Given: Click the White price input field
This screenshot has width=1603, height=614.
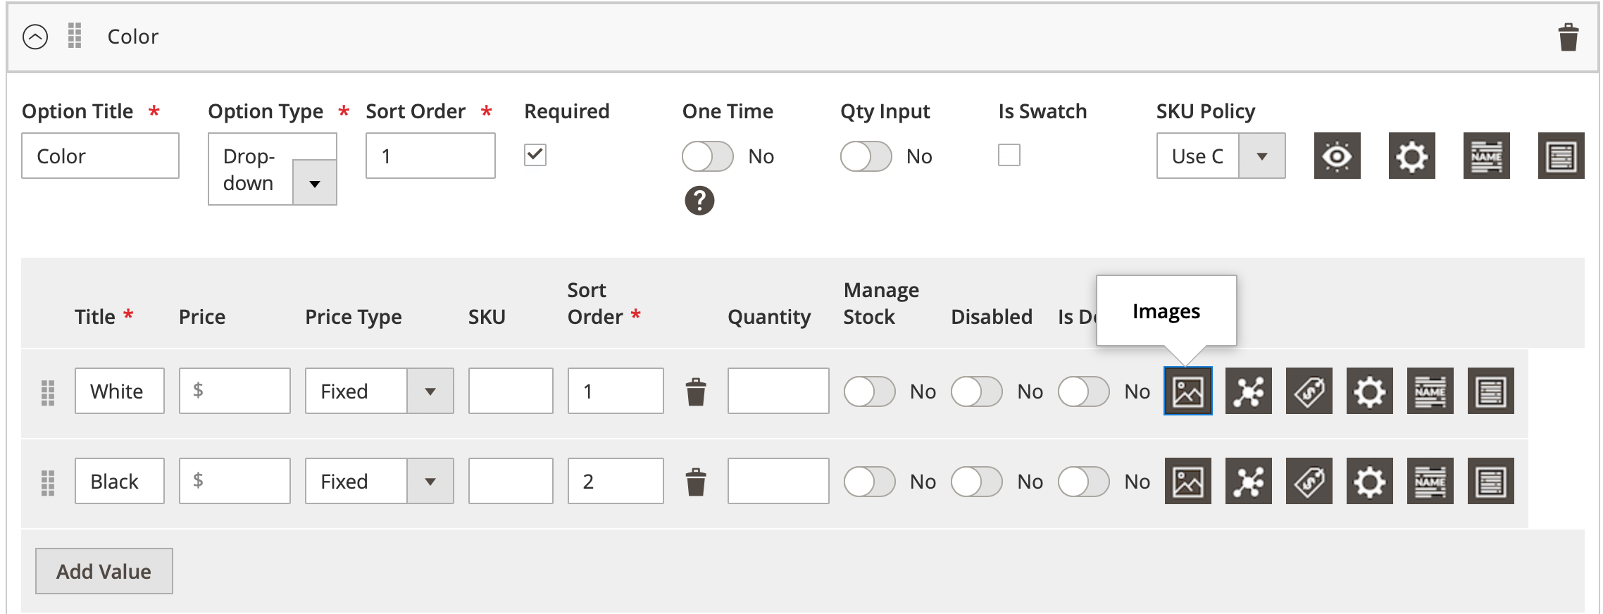Looking at the screenshot, I should 235,391.
